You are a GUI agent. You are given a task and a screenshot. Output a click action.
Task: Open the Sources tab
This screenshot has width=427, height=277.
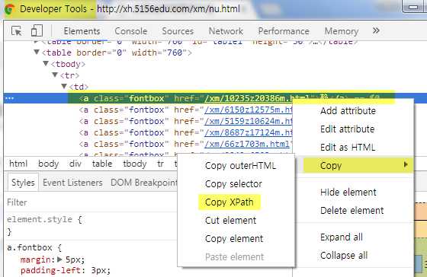[178, 31]
